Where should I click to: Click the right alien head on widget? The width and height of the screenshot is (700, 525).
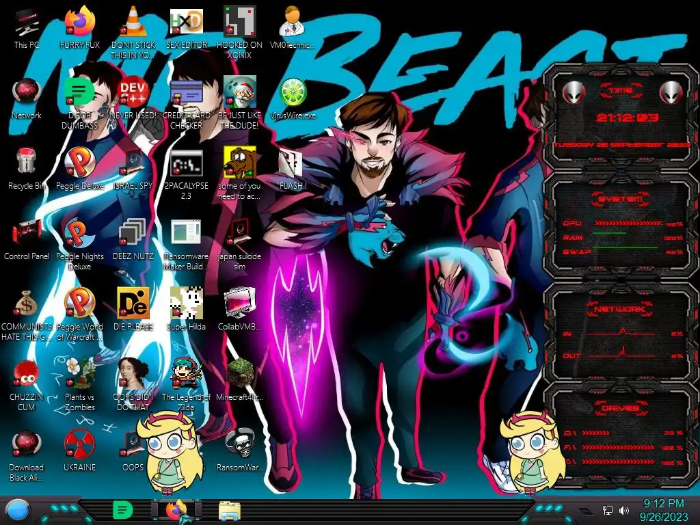(x=671, y=93)
